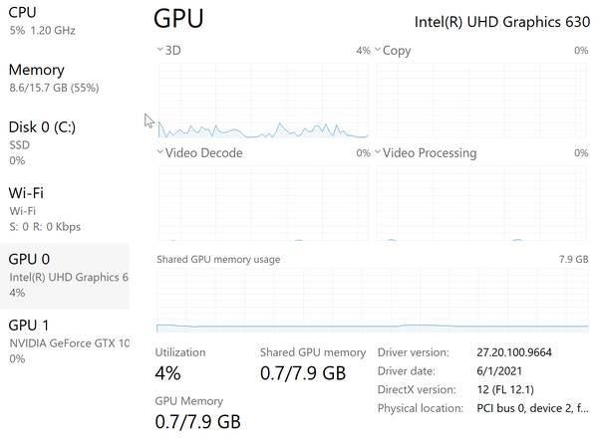Change the Video Decode graph dropdown
The image size is (598, 439).
pyautogui.click(x=160, y=153)
